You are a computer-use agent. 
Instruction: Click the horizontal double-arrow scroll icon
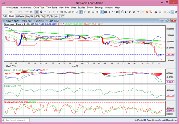[113, 12]
